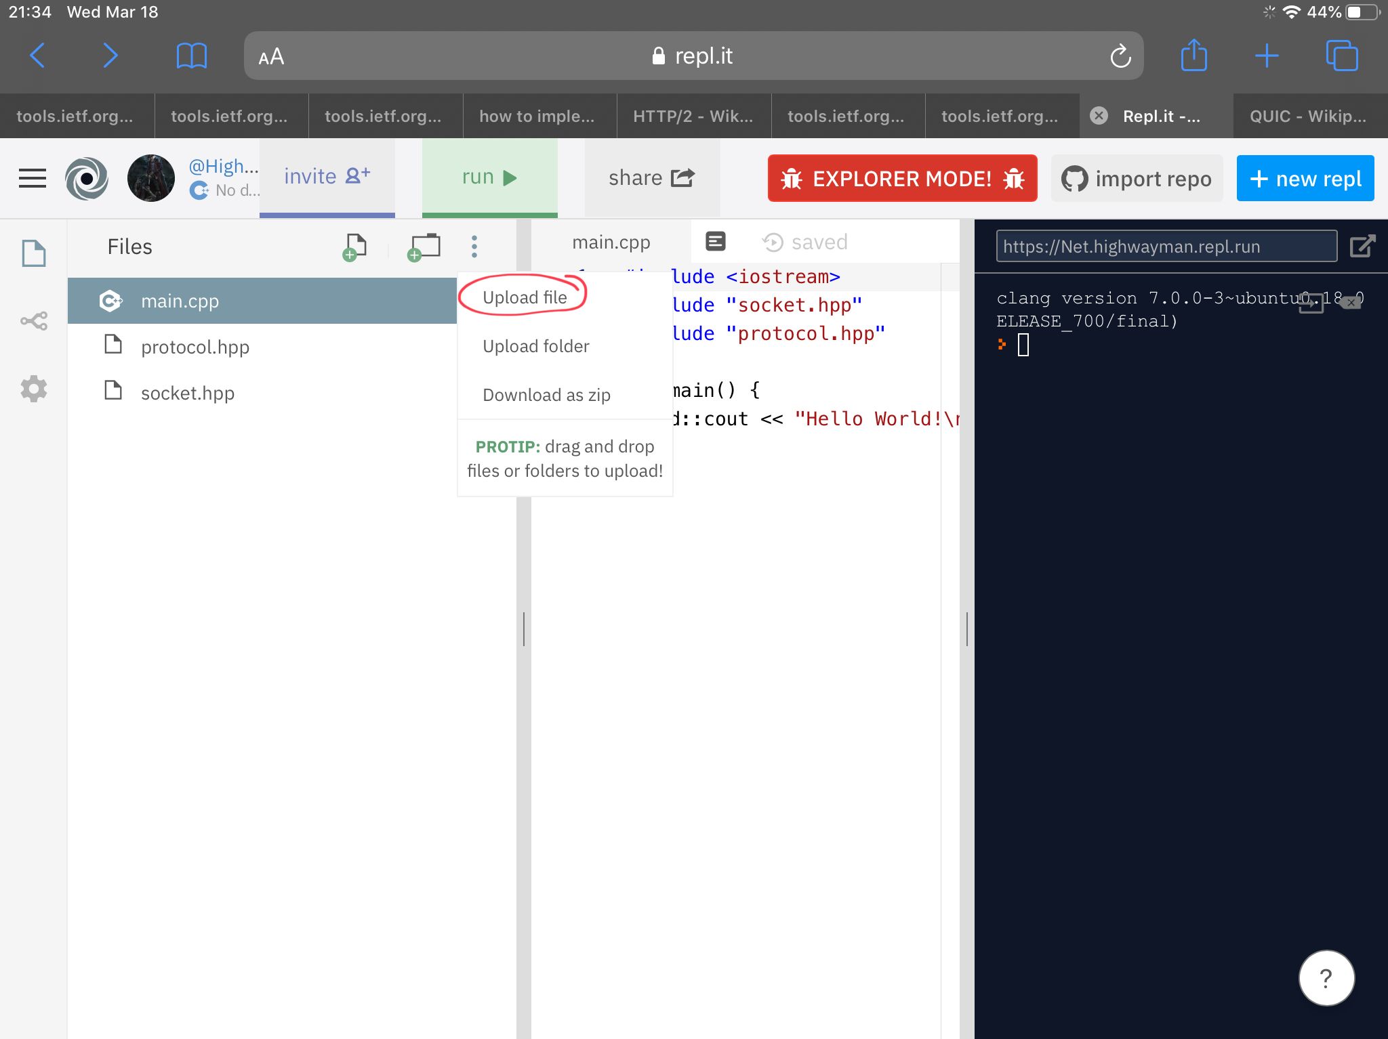Click the new file icon in Files panel
Viewport: 1388px width, 1039px height.
pyautogui.click(x=354, y=247)
